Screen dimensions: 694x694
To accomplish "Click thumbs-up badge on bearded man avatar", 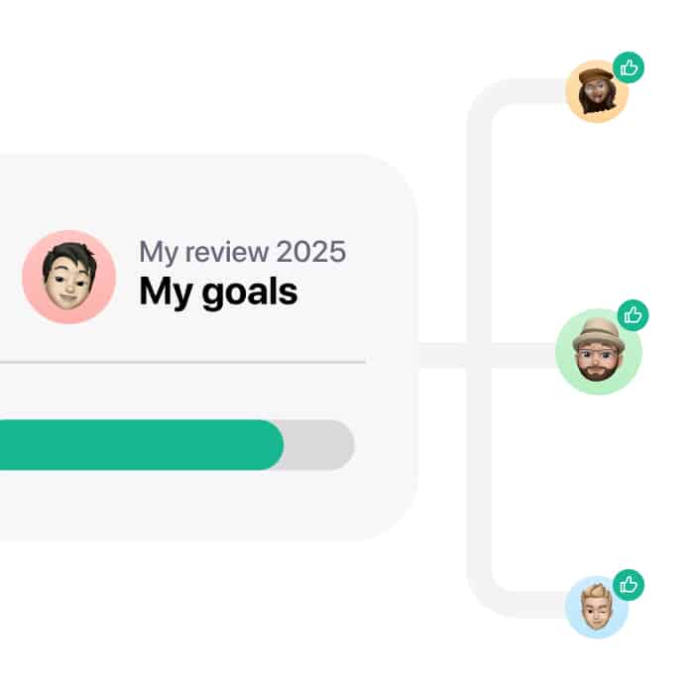I will click(x=633, y=315).
